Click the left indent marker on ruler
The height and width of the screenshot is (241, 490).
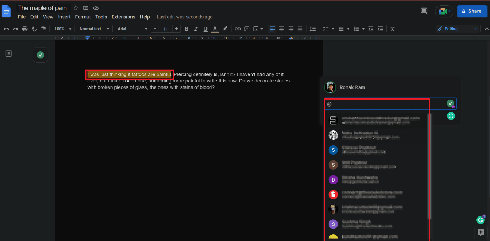[x=87, y=38]
